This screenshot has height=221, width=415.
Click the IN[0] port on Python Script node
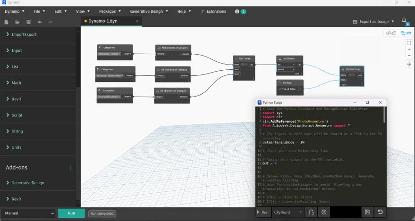(343, 75)
